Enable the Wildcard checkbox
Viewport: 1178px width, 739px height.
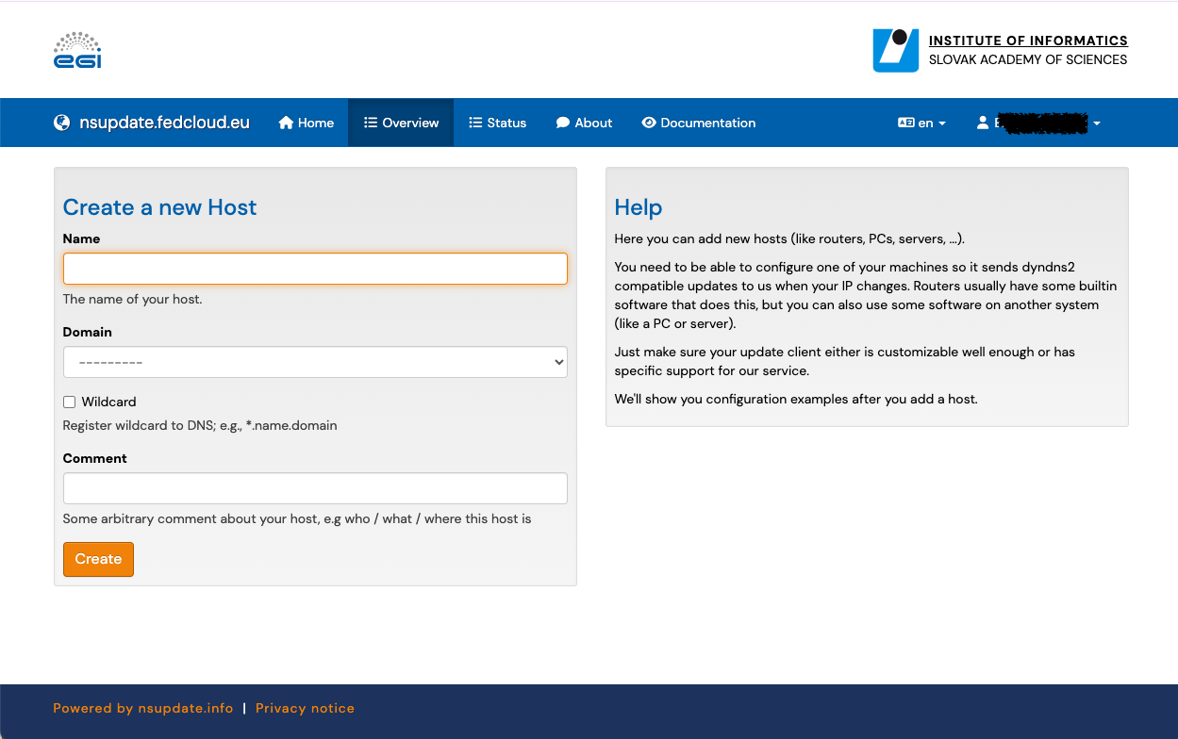pyautogui.click(x=69, y=402)
